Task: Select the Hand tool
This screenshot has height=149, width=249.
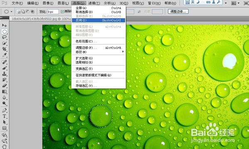Action: [x=4, y=146]
